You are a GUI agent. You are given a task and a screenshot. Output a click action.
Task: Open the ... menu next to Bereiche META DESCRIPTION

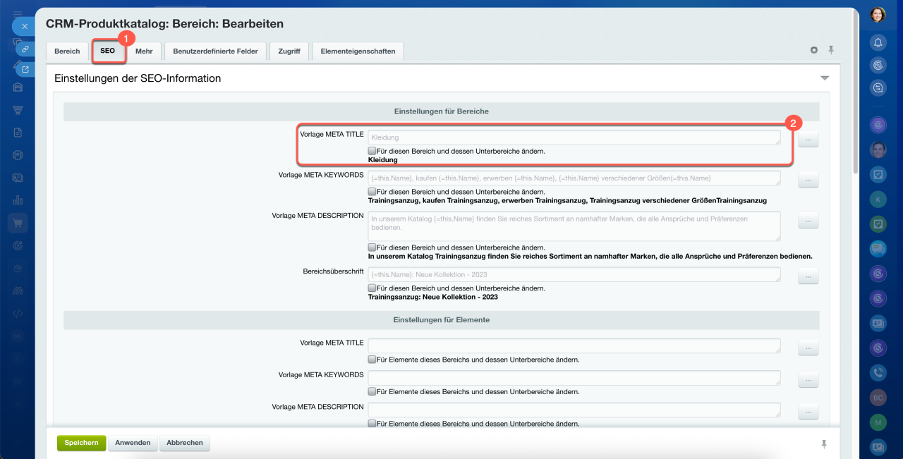[808, 222]
